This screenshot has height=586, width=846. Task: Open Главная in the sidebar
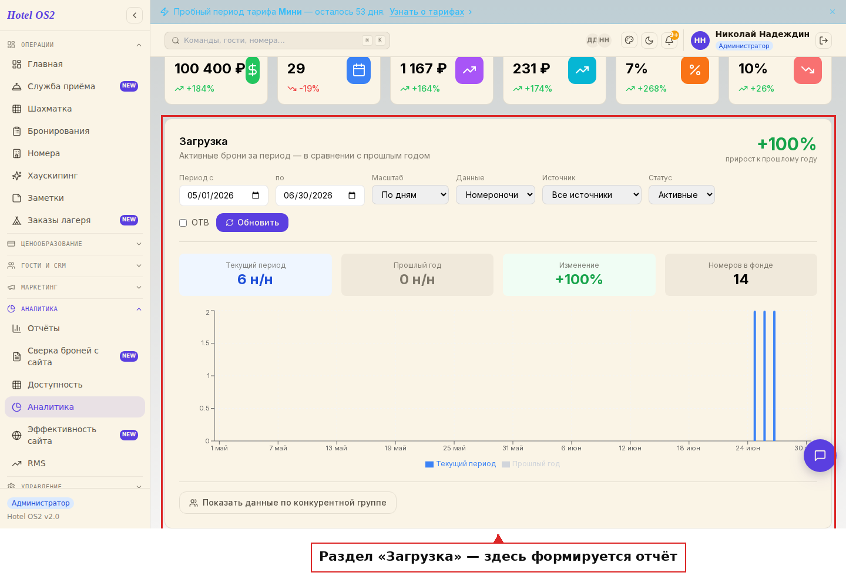click(x=75, y=64)
